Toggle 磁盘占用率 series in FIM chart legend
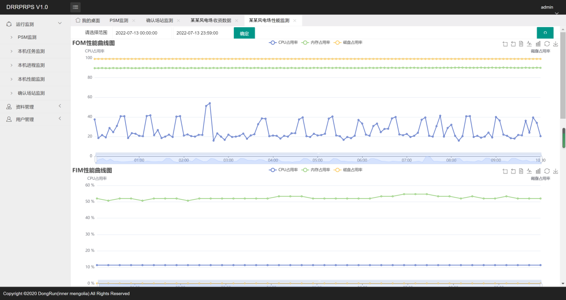Image resolution: width=566 pixels, height=300 pixels. (x=347, y=170)
